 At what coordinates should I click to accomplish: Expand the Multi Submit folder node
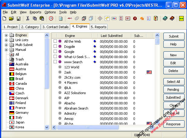point(6,45)
